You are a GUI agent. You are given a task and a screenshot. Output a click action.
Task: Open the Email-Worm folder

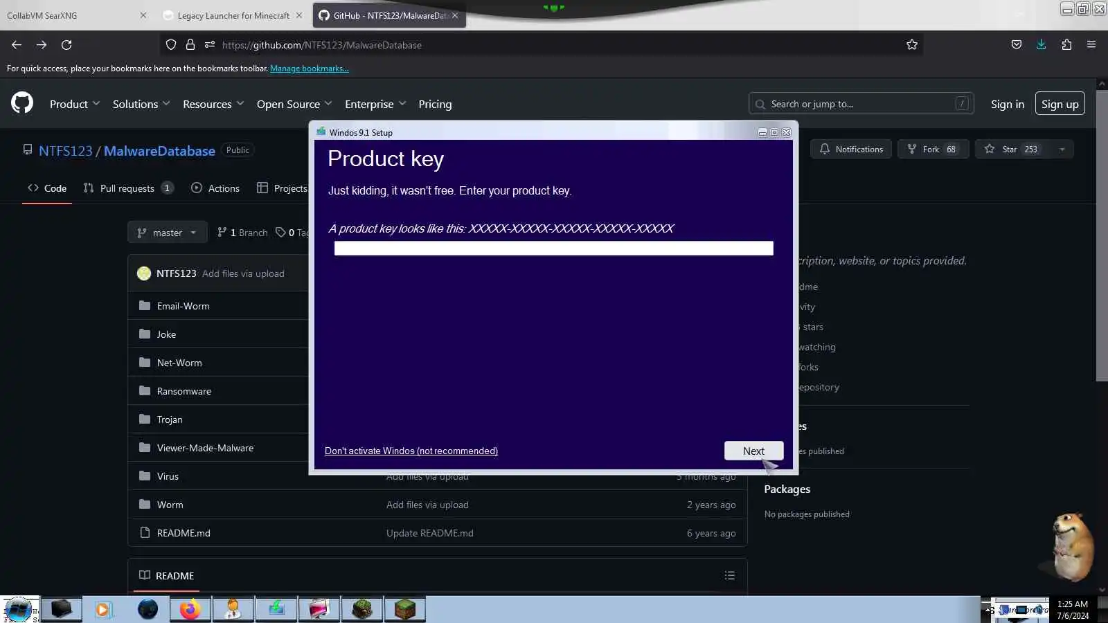pos(183,306)
